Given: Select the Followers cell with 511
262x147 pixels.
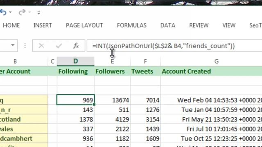Looking at the screenshot, I should [112, 110].
